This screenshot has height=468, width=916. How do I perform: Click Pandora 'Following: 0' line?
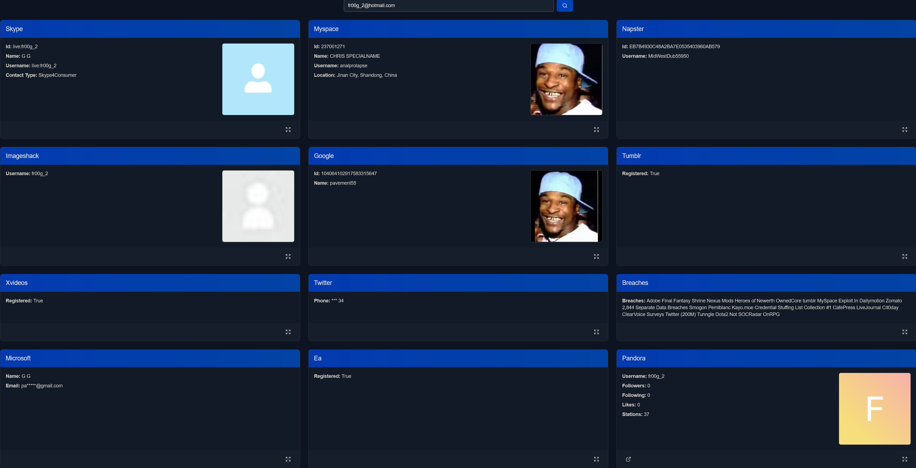point(636,395)
